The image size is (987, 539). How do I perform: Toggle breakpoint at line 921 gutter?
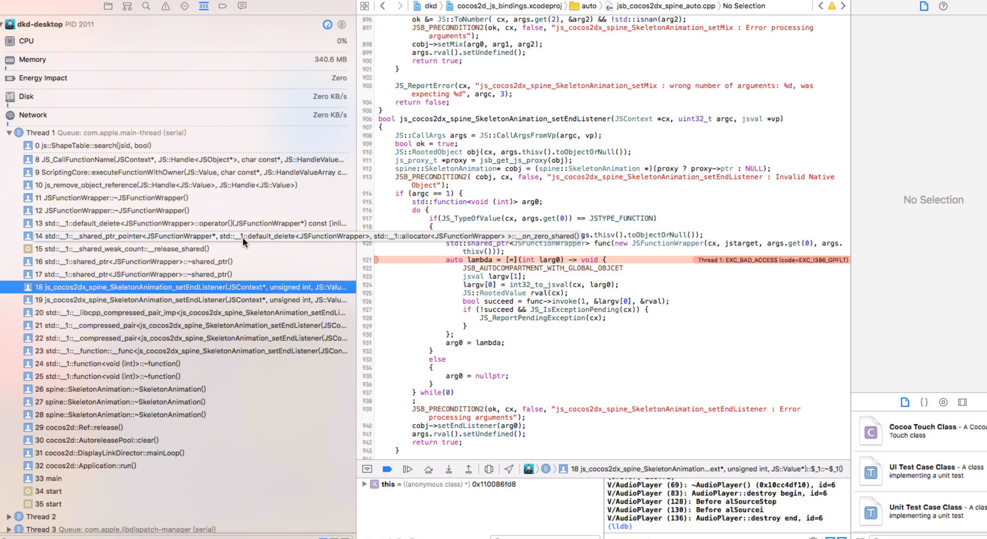click(367, 260)
